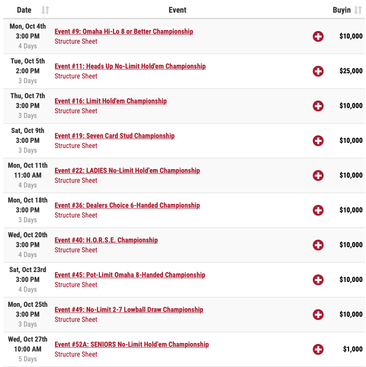Open Event #40: H.O.R.S.E. Championship link
Viewport: 366px width, 367px height.
(106, 240)
